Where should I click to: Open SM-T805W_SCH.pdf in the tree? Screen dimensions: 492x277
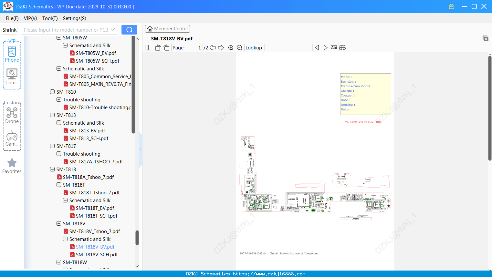pos(98,61)
